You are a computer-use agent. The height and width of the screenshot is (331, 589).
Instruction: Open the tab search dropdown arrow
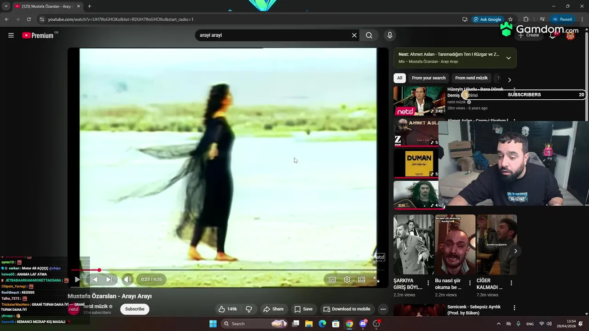pyautogui.click(x=6, y=6)
